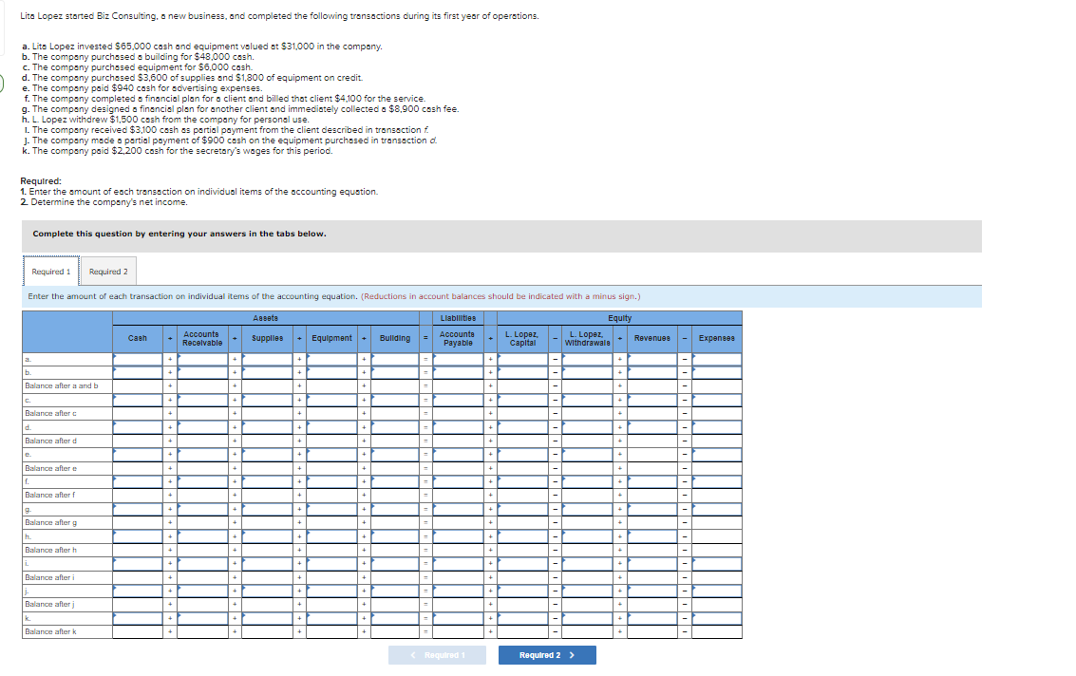Image resolution: width=1076 pixels, height=676 pixels.
Task: Switch to the Required 2 tab
Action: tap(108, 272)
